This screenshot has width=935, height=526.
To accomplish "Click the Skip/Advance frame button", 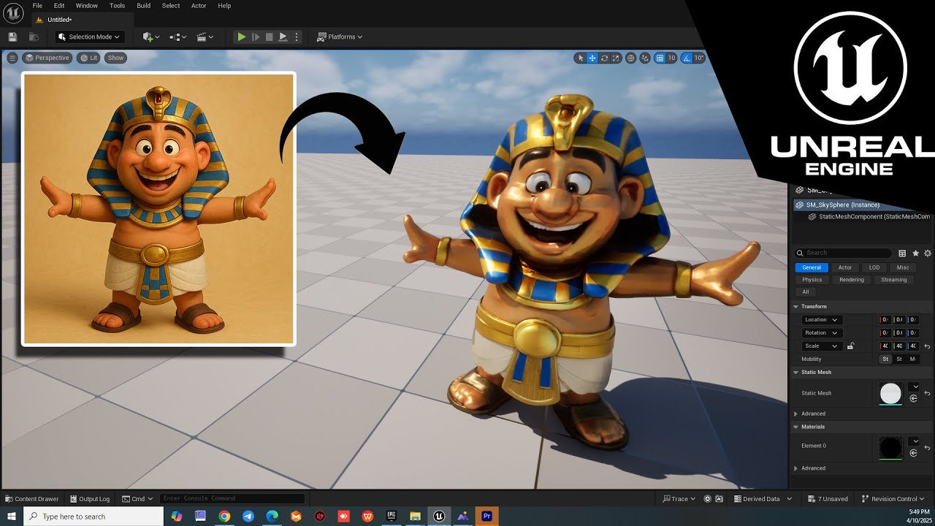I will tap(256, 37).
